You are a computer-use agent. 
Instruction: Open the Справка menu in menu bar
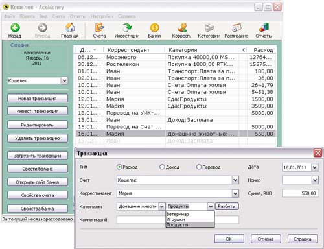pyautogui.click(x=127, y=16)
